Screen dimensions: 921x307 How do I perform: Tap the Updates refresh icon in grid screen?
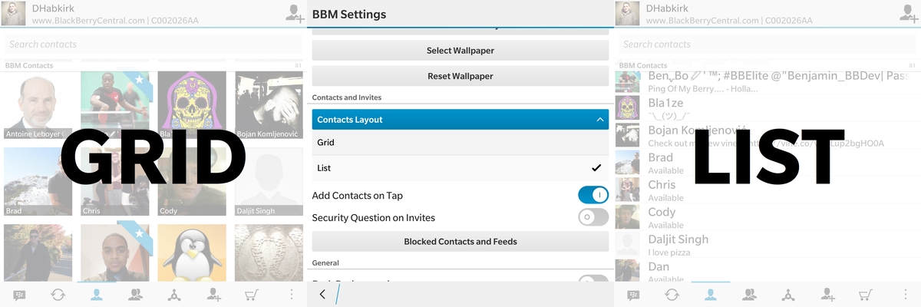(58, 295)
